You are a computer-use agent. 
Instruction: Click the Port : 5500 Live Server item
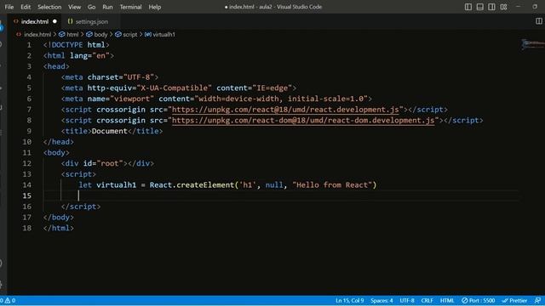click(x=479, y=300)
